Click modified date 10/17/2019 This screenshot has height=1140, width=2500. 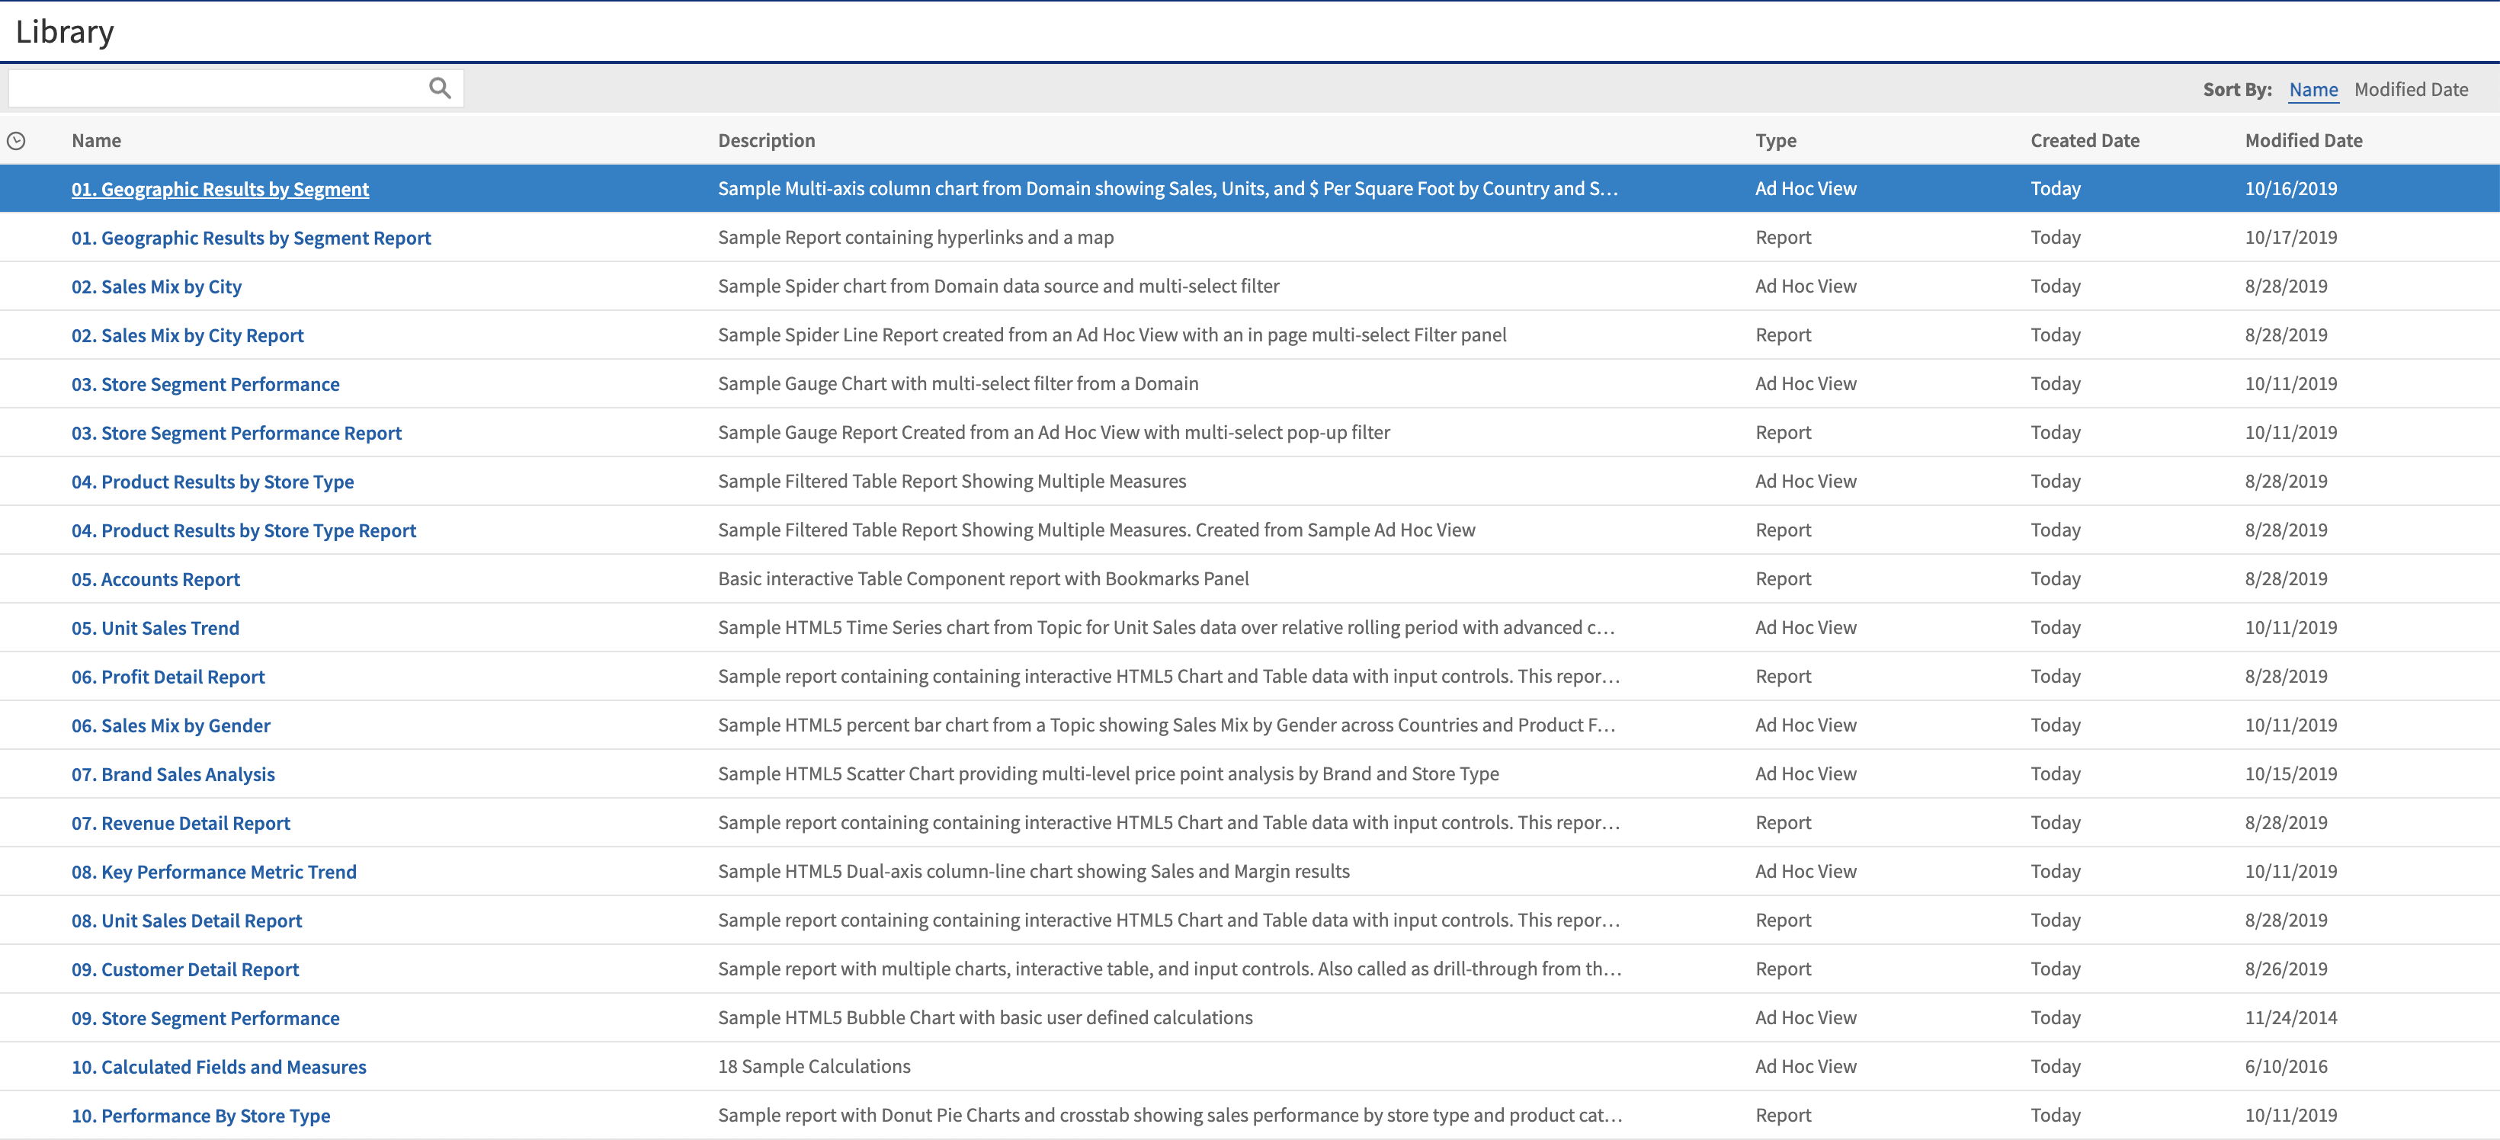click(x=2290, y=238)
